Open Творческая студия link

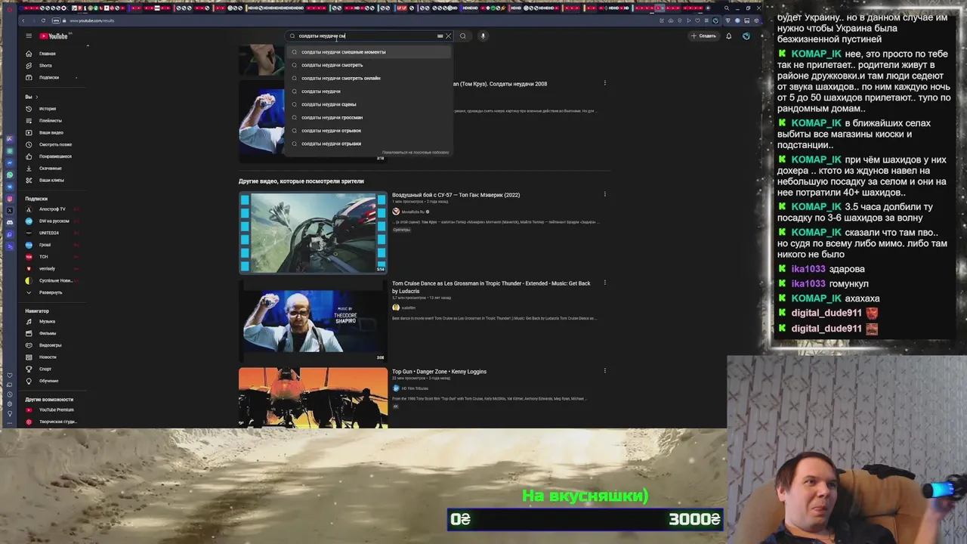(57, 422)
